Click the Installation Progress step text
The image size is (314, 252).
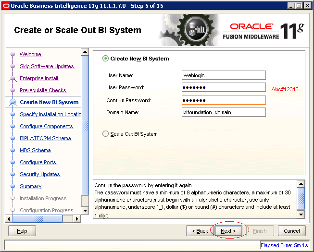(43, 198)
